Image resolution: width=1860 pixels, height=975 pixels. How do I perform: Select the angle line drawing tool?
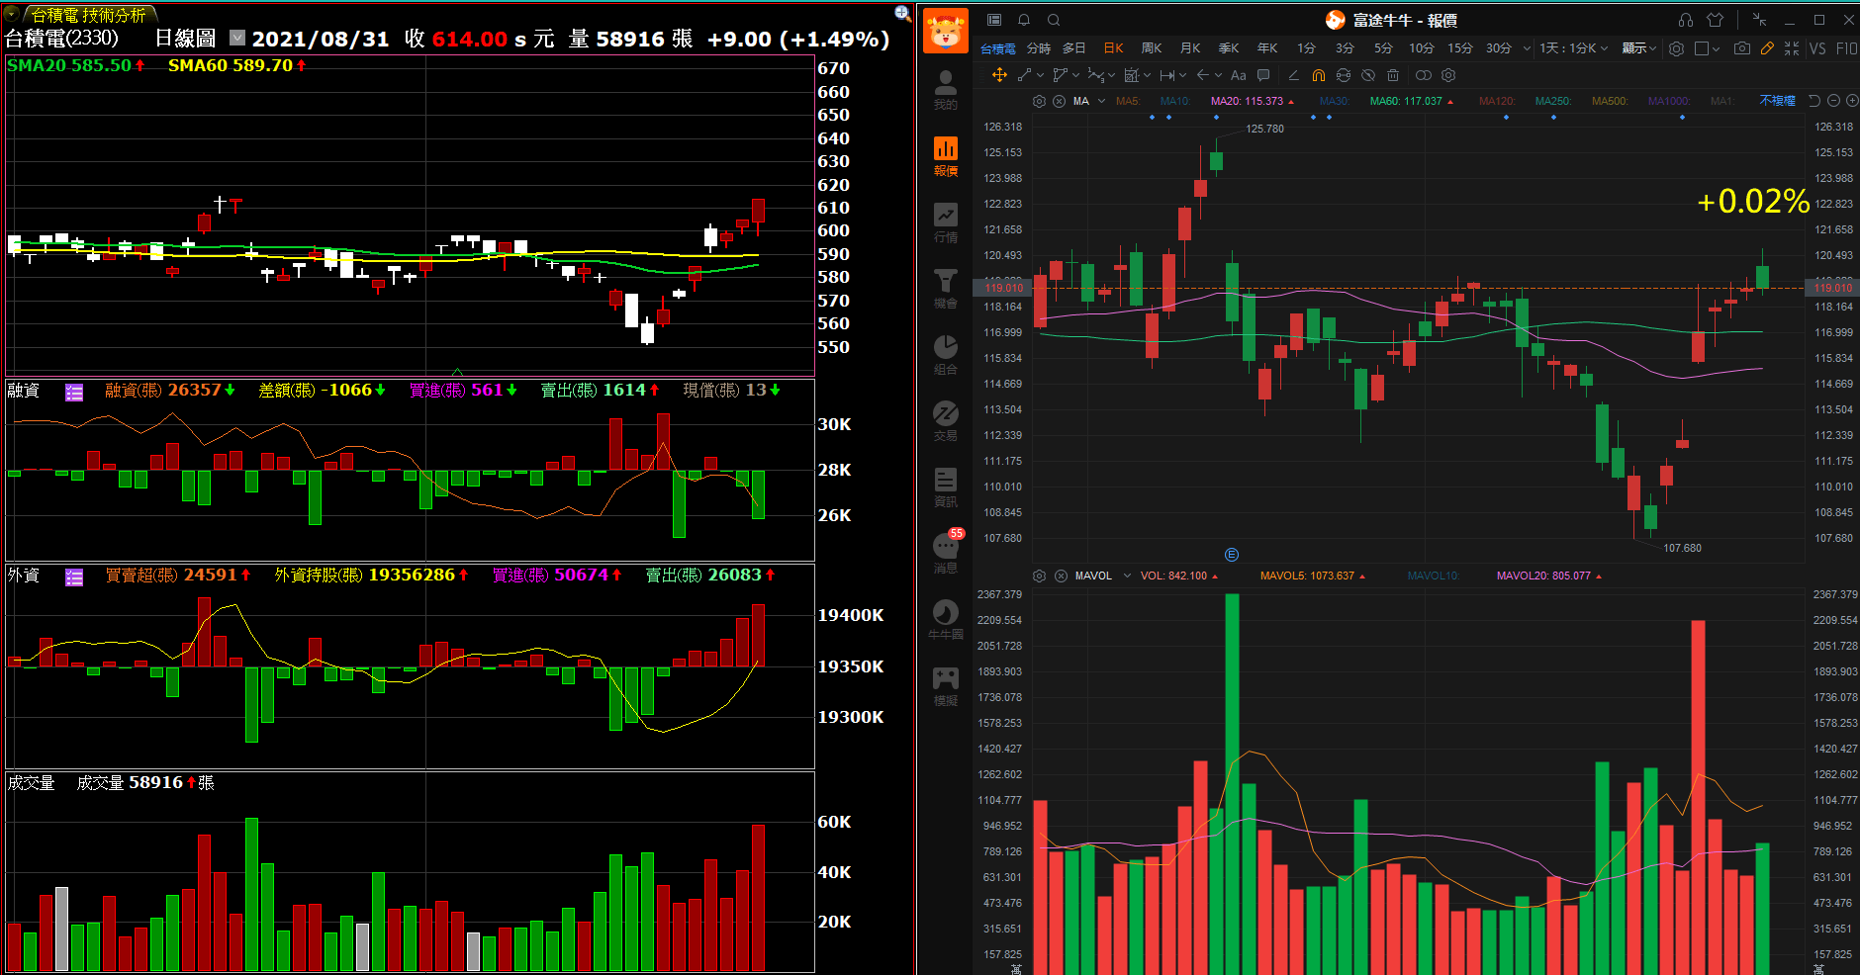click(x=1293, y=75)
